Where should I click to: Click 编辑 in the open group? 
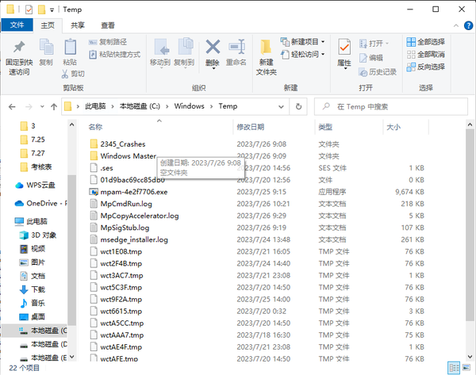[x=371, y=58]
